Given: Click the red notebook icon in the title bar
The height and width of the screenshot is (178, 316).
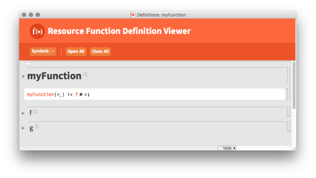Looking at the screenshot, I should tap(132, 15).
